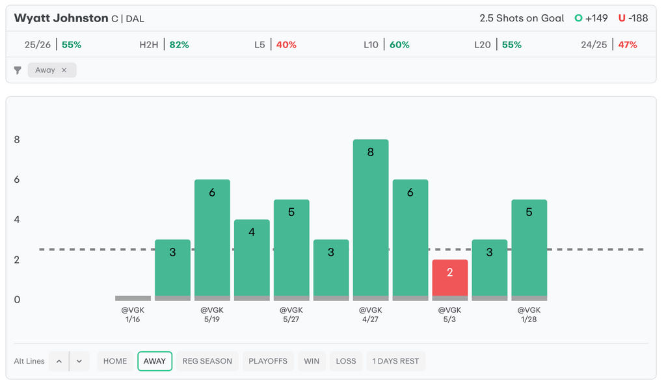Click the tallest bar showing 8
This screenshot has height=389, width=666.
[x=370, y=218]
